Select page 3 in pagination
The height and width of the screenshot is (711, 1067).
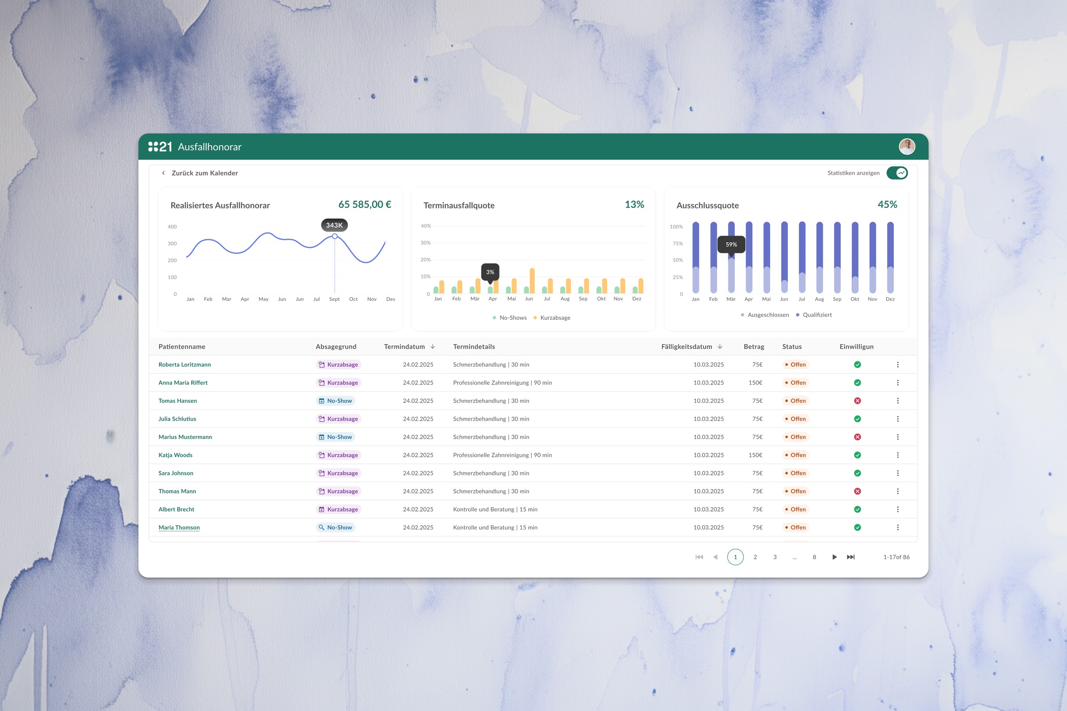(775, 557)
